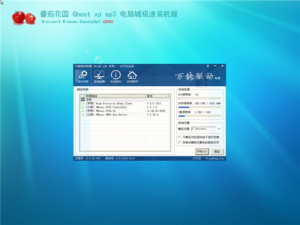Click the tomato logo on the desktop

click(24, 17)
